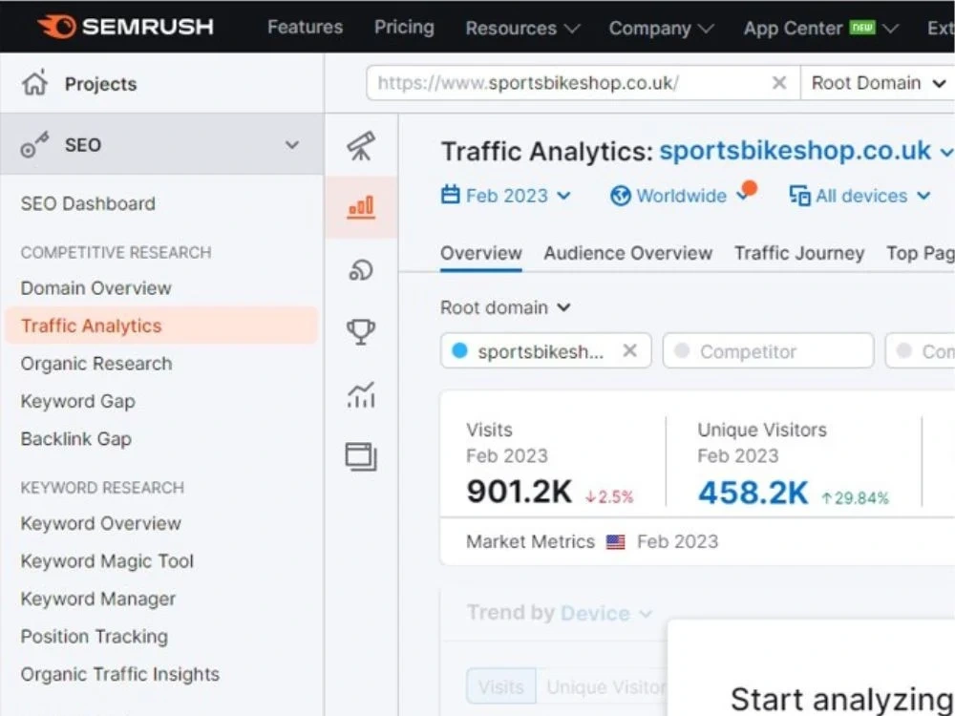Open Keyword Overview in sidebar
The image size is (955, 716).
coord(101,523)
